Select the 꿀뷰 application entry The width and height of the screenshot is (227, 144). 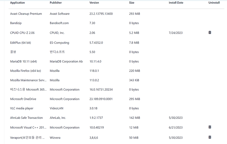point(13,52)
